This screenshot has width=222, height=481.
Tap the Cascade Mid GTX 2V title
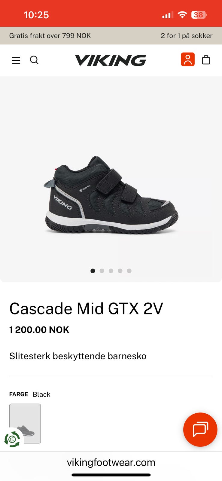(86, 308)
